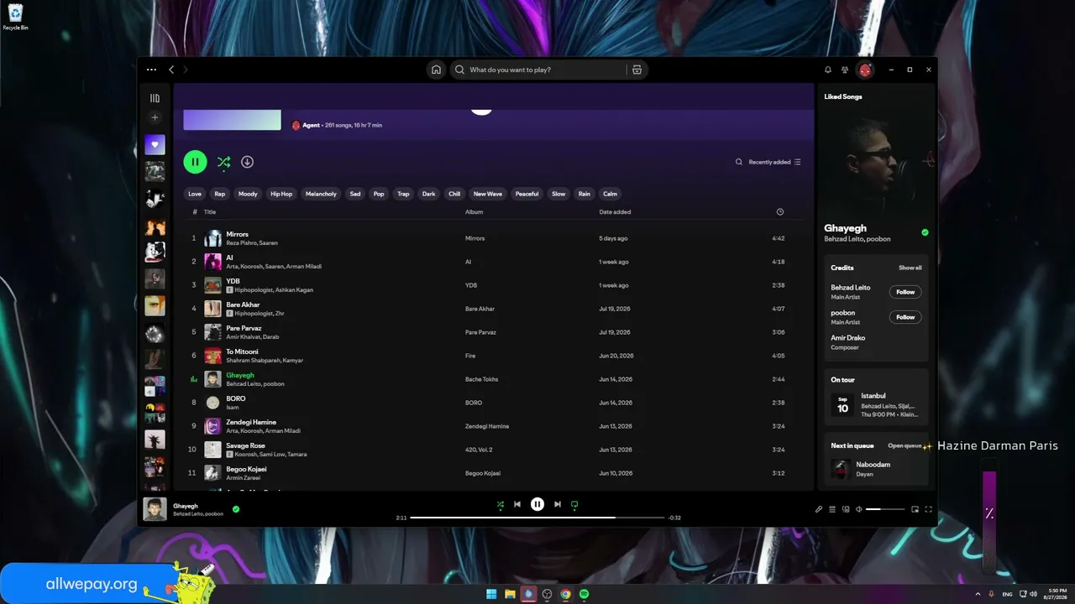The height and width of the screenshot is (604, 1075).
Task: Open artist Isam under BORO
Action: click(233, 408)
